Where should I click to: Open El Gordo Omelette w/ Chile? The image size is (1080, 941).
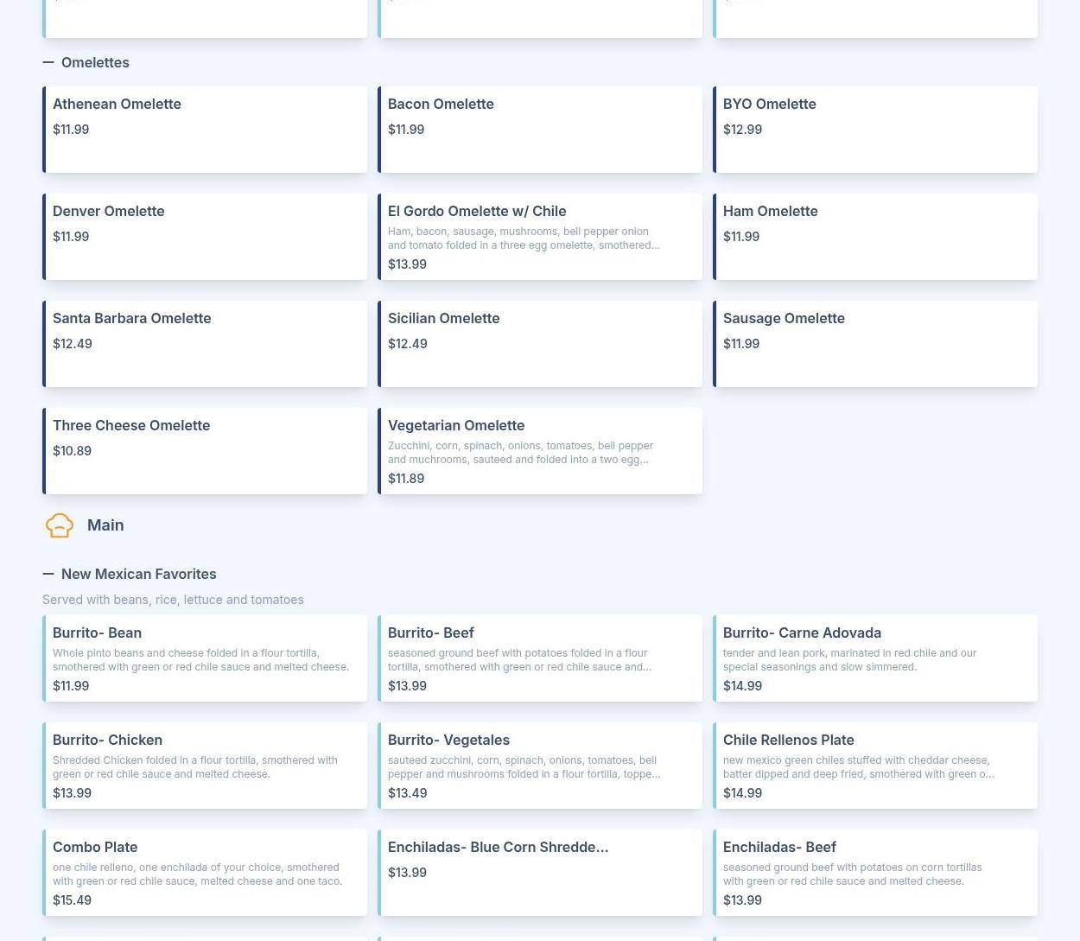(540, 237)
